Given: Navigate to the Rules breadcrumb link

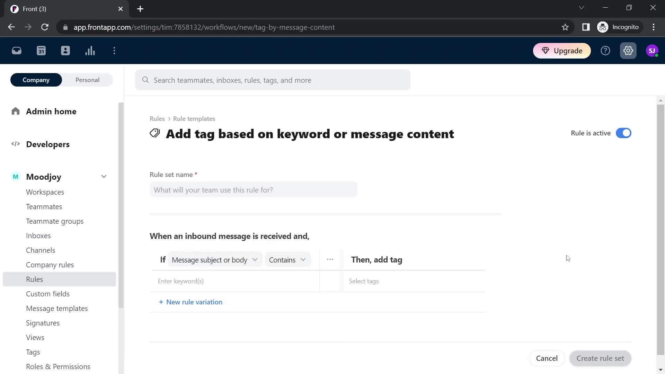Looking at the screenshot, I should (157, 118).
